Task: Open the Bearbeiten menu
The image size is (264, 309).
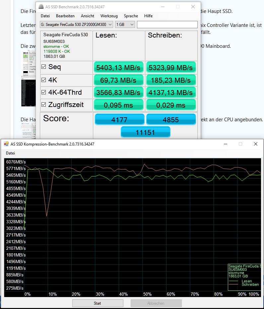Action: click(65, 16)
